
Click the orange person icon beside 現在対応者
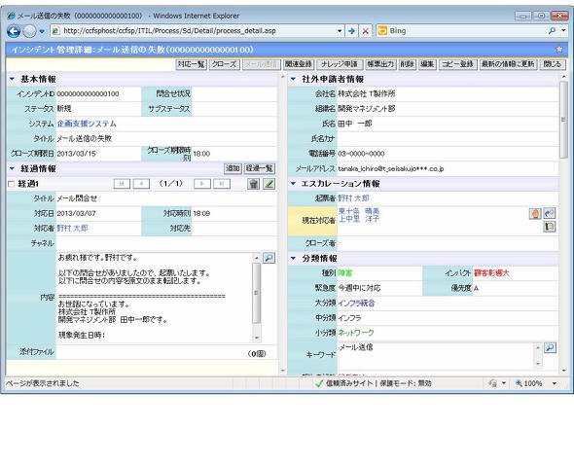(535, 213)
